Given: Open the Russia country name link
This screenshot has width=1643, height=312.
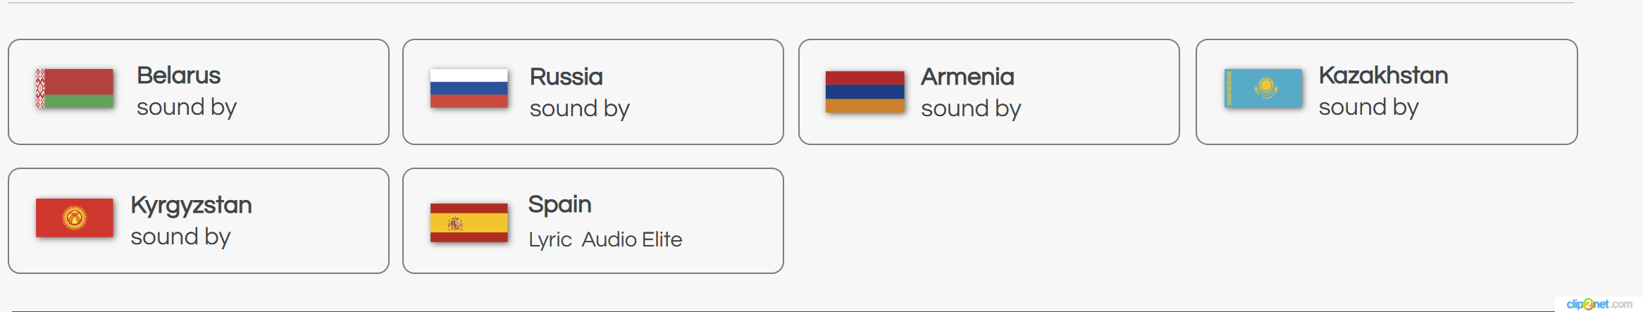Looking at the screenshot, I should (x=566, y=77).
